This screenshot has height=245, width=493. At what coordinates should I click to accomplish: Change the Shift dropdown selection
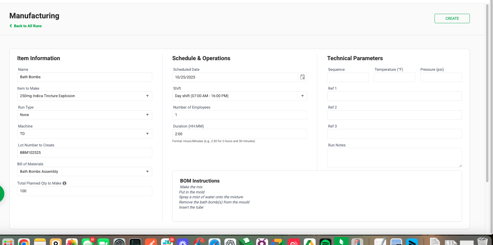click(x=239, y=96)
